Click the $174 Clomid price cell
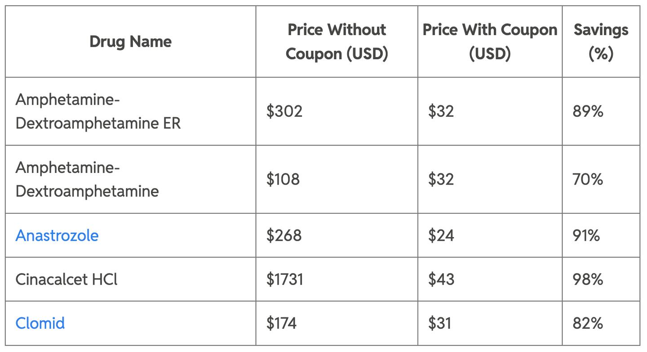This screenshot has width=647, height=352. (281, 323)
